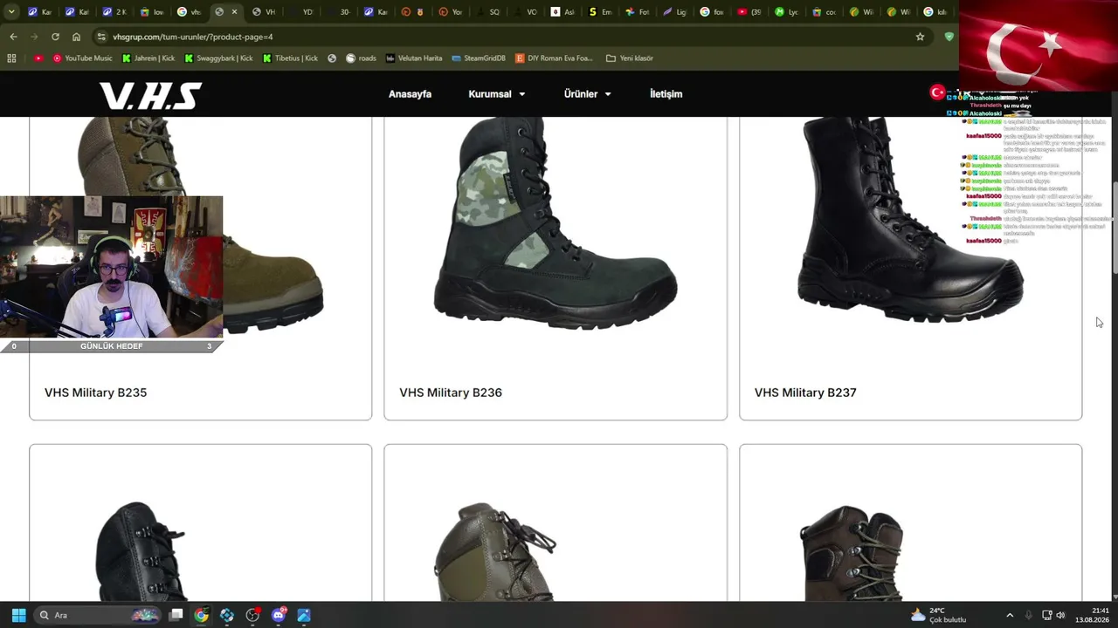Image resolution: width=1118 pixels, height=628 pixels.
Task: Open the apps grid in bookmarks bar
Action: 11,58
